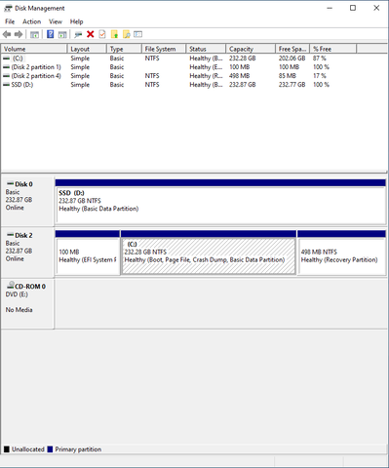Sort by the Capacity column header
The image size is (389, 468).
pyautogui.click(x=251, y=49)
